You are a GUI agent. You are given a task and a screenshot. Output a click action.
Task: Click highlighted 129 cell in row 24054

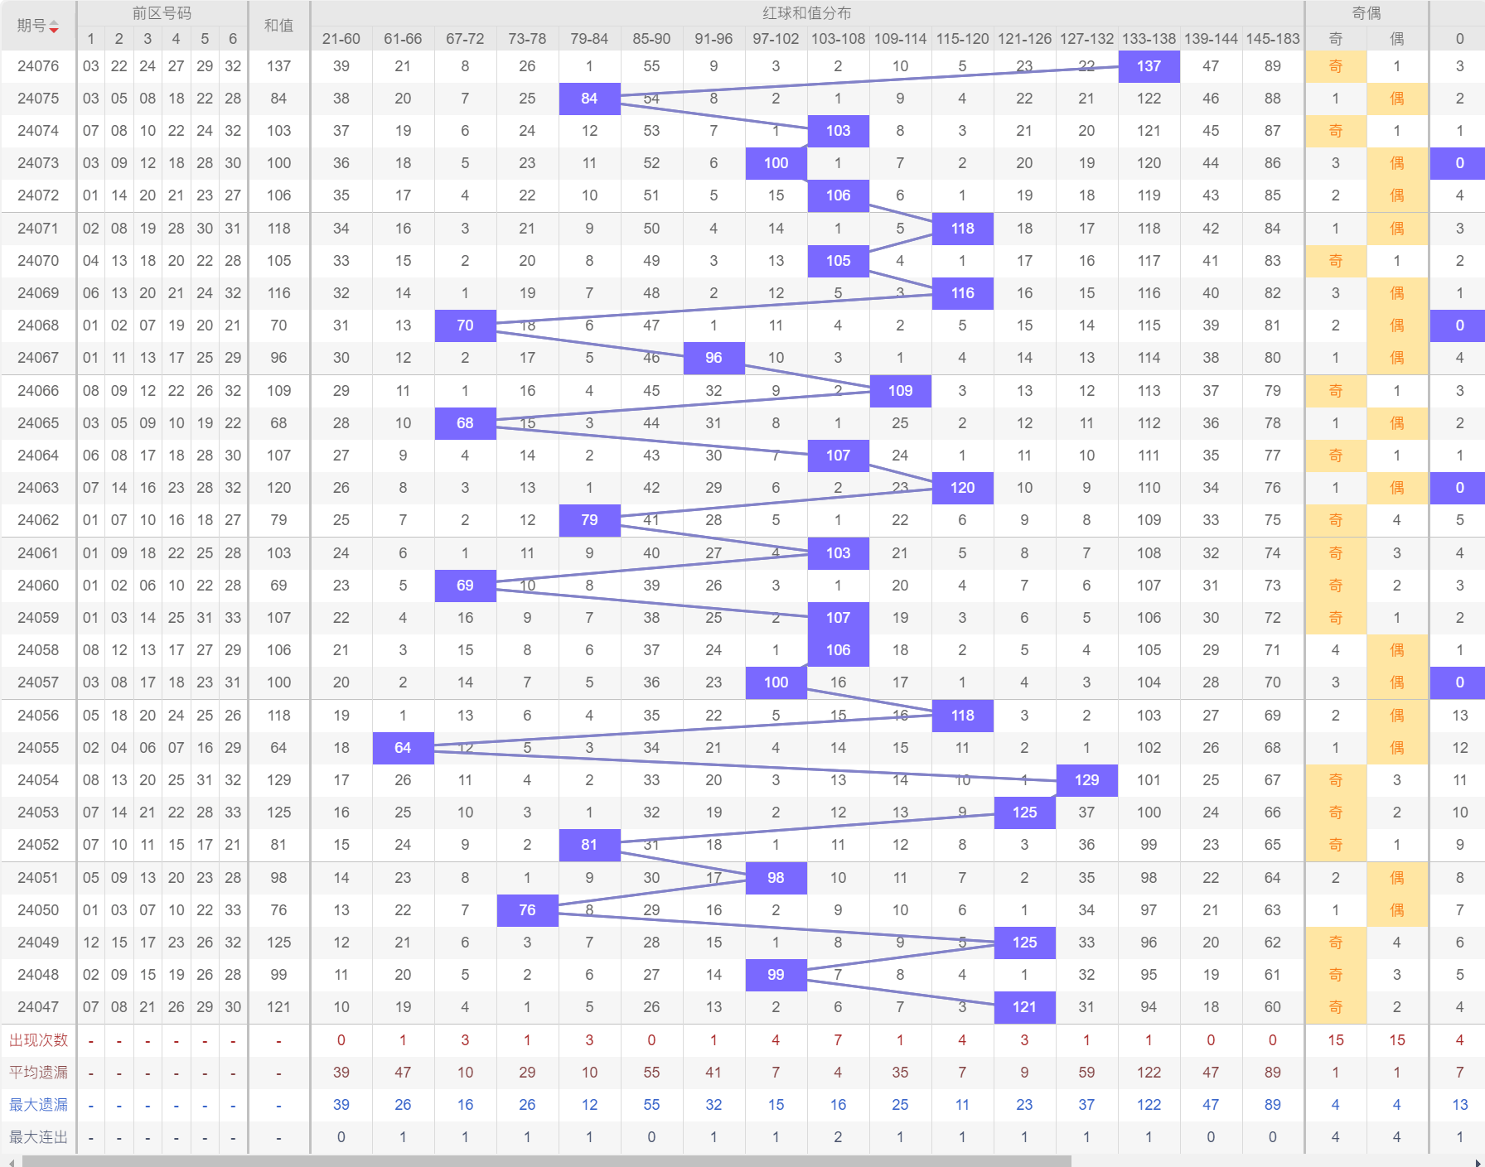(x=1086, y=780)
